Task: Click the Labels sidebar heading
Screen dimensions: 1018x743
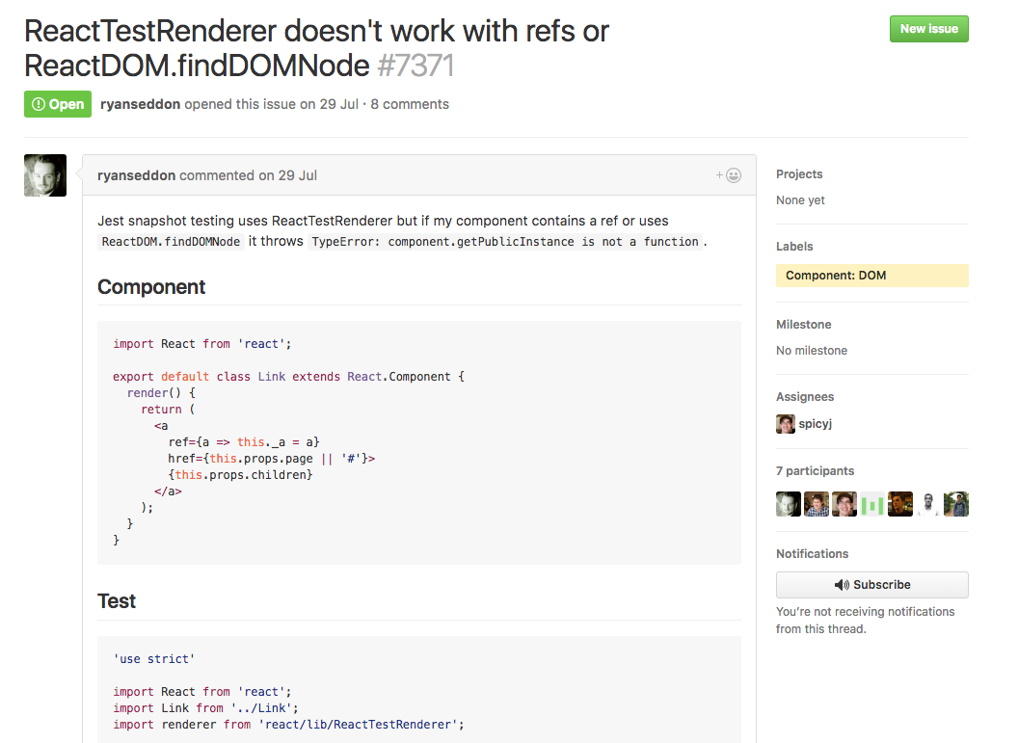Action: [794, 247]
